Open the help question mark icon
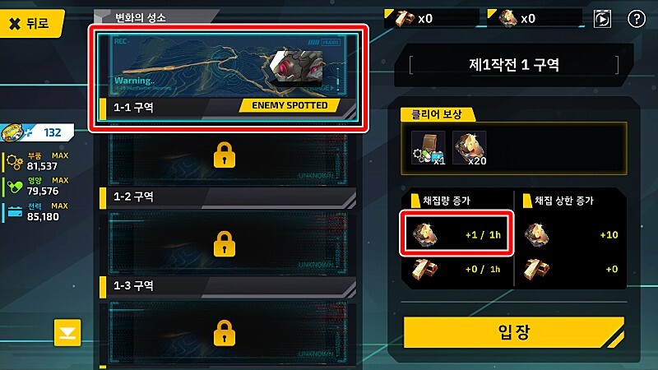This screenshot has width=658, height=370. [x=636, y=19]
